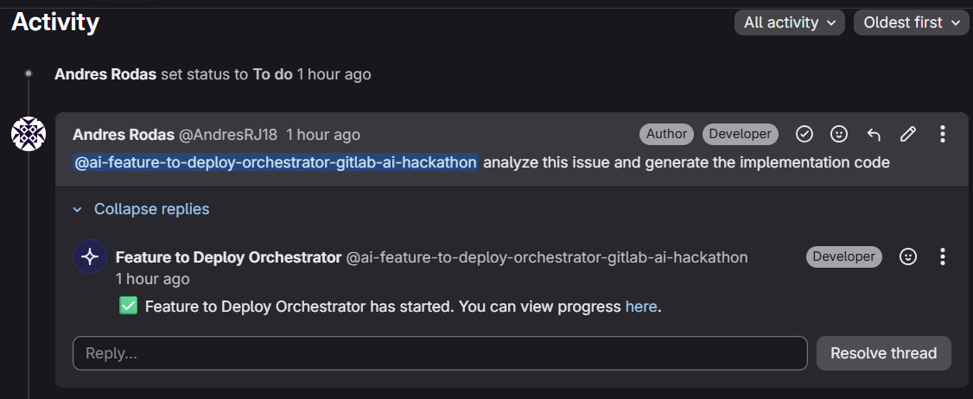Open the All activity filter dropdown
The image size is (973, 399).
(x=790, y=22)
